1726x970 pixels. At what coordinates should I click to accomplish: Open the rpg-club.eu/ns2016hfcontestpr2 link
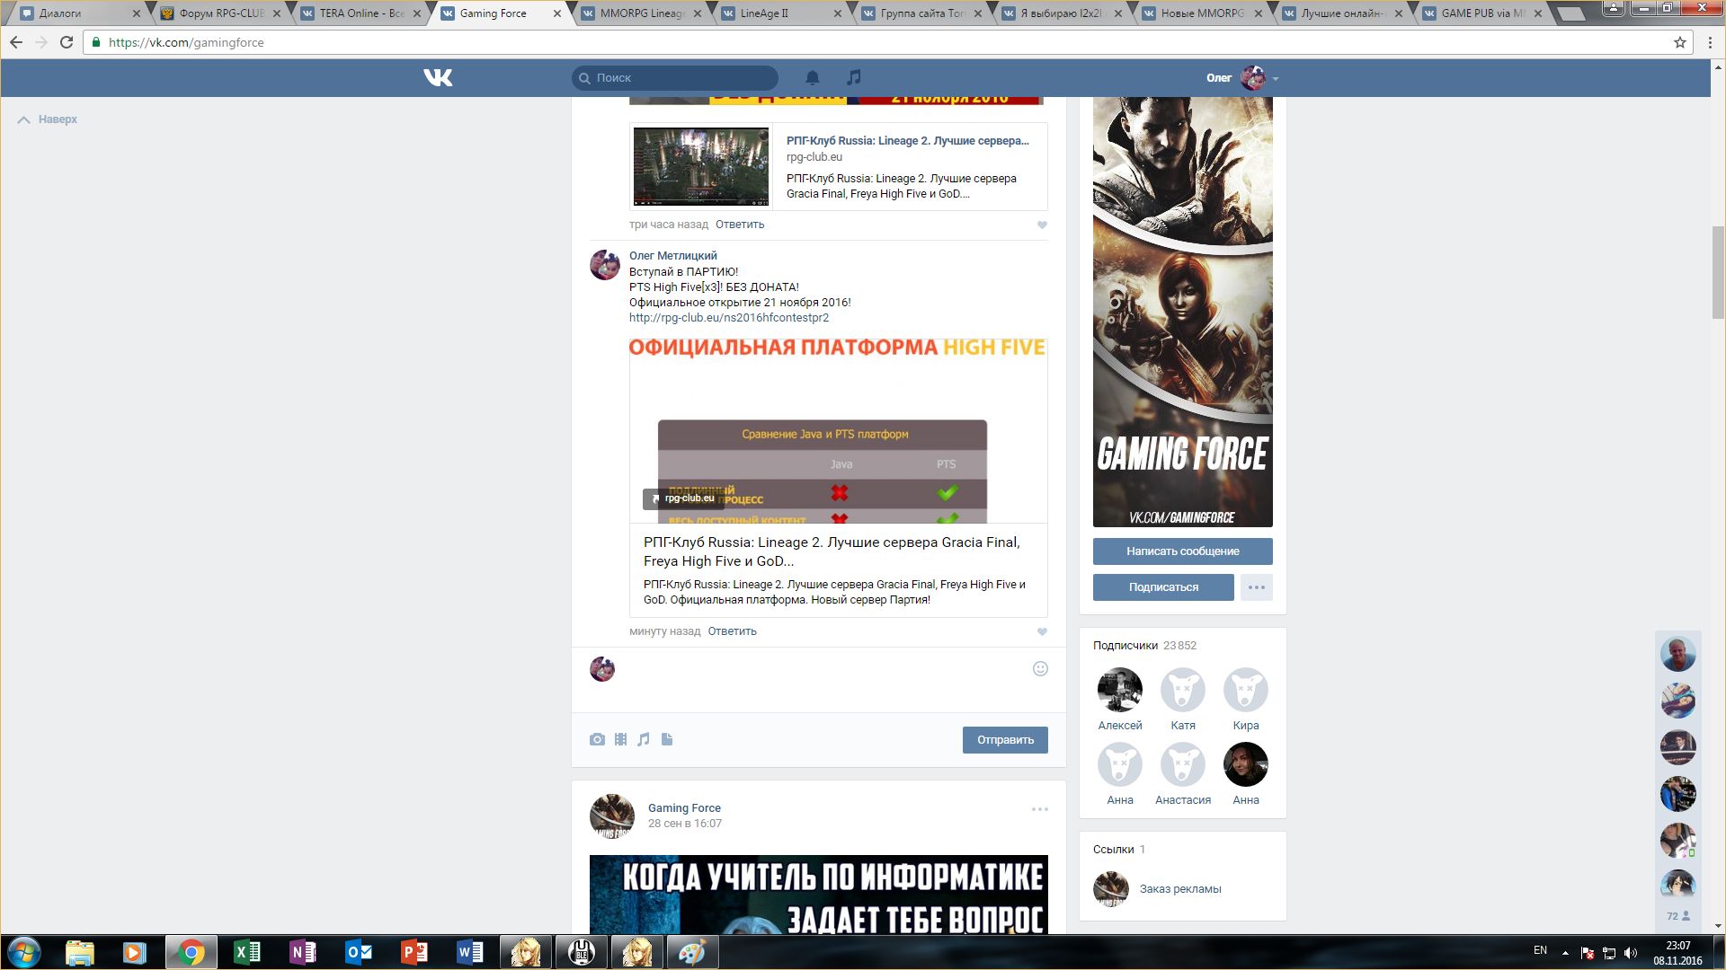(728, 318)
